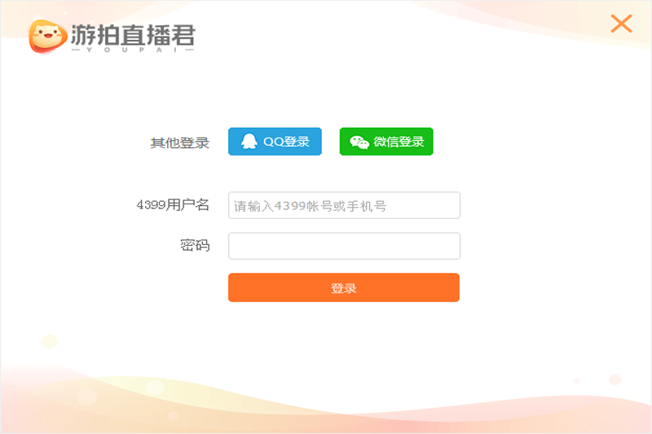Click the YOUPAI subtitle under the logo
Screen dimensions: 652x434
[133, 50]
